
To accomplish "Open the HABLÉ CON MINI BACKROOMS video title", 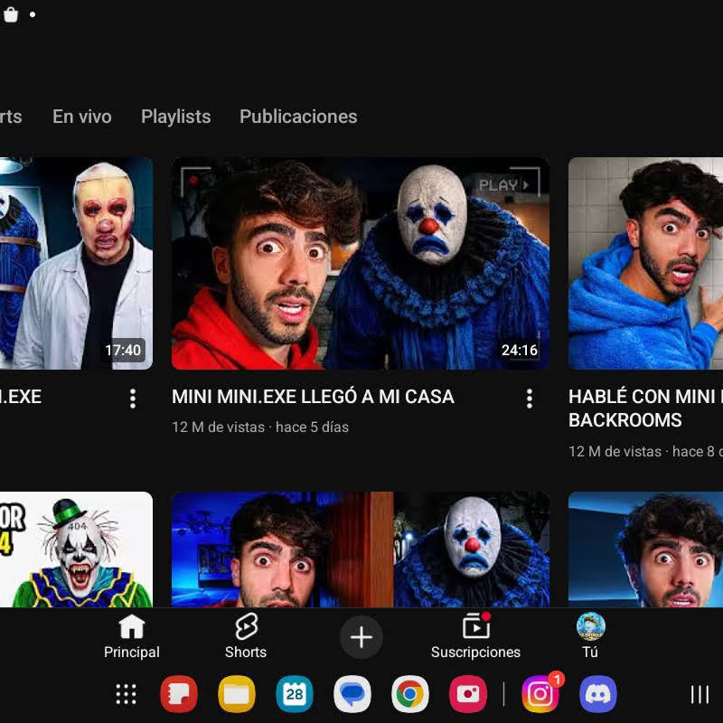I will (645, 408).
